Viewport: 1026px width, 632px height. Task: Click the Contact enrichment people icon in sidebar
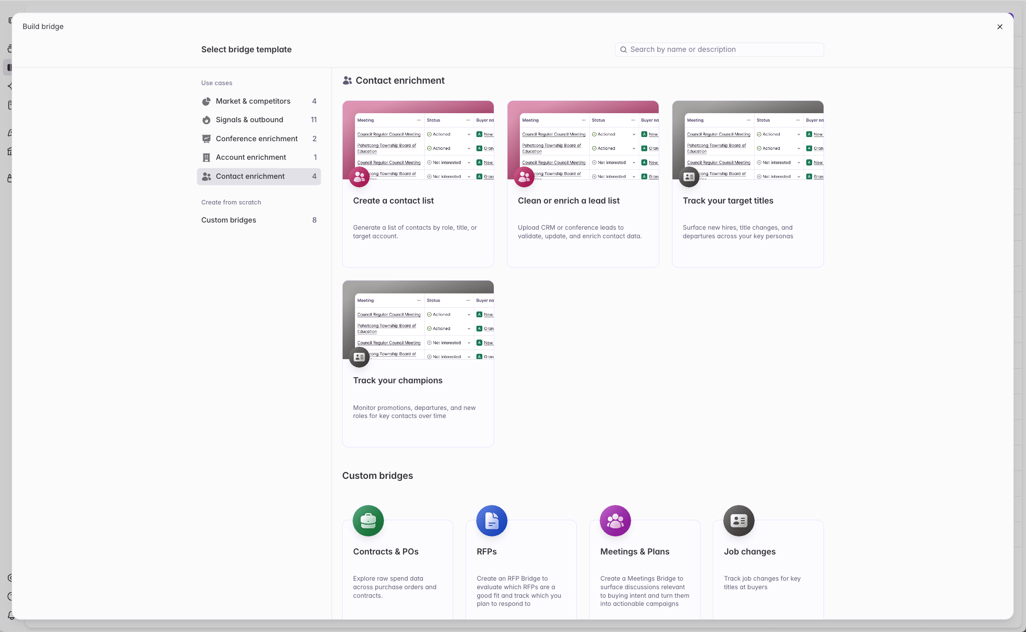[x=206, y=176]
